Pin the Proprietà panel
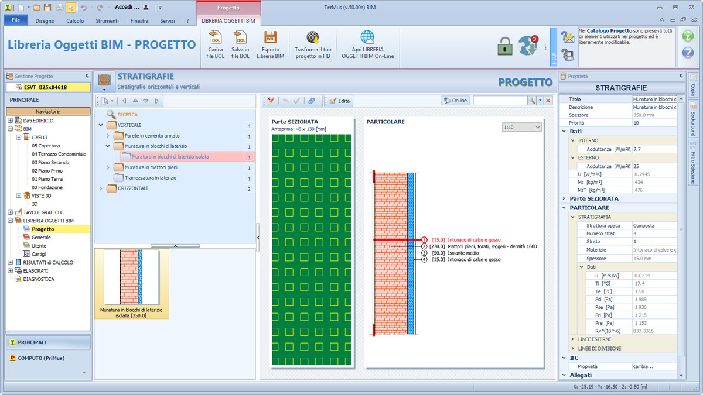The height and width of the screenshot is (395, 703). (x=681, y=76)
